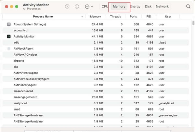Click the search magnifier icon
195x132 pixels.
(x=188, y=7)
